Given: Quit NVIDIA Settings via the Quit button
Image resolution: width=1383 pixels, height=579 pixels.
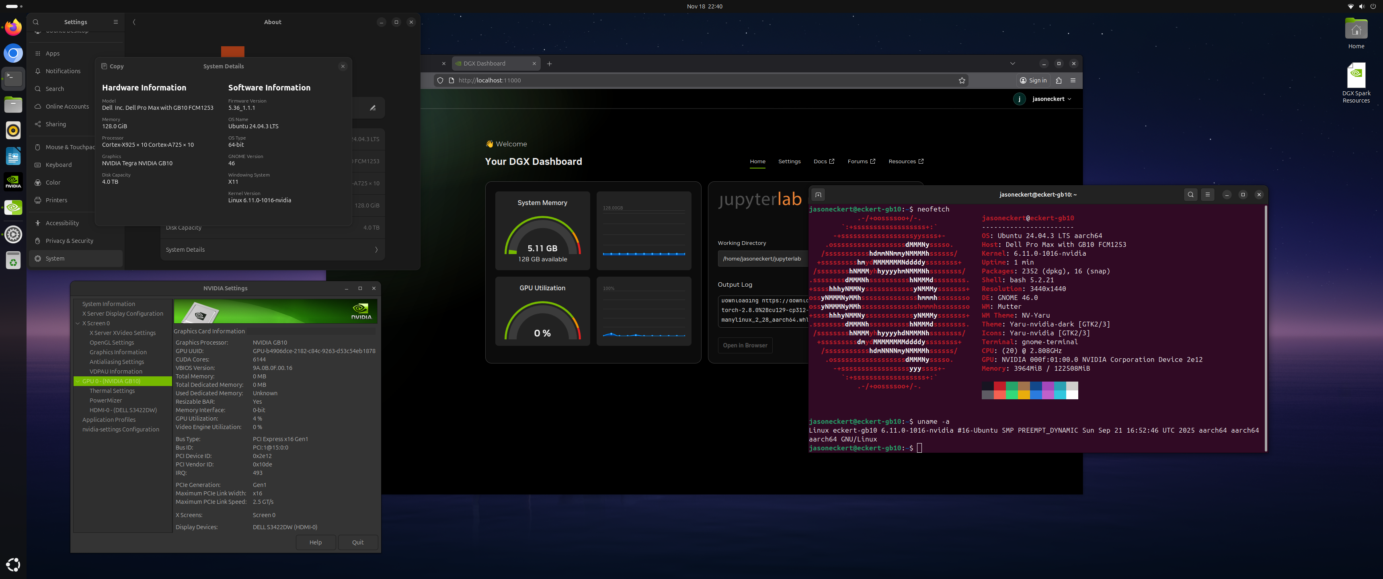Looking at the screenshot, I should [x=357, y=542].
